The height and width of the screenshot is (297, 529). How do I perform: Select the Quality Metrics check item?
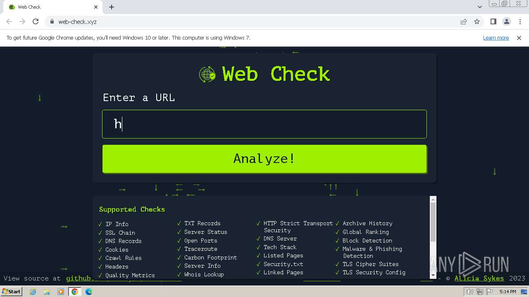tap(130, 275)
